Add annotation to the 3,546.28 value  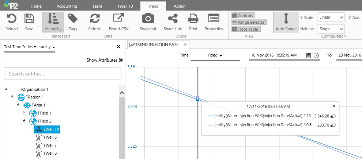pos(333,116)
